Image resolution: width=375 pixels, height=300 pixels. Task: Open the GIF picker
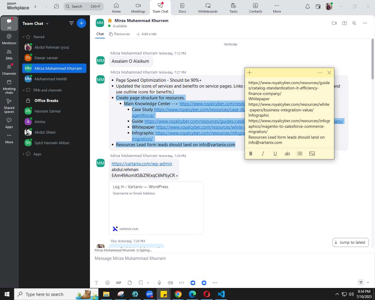click(119, 283)
